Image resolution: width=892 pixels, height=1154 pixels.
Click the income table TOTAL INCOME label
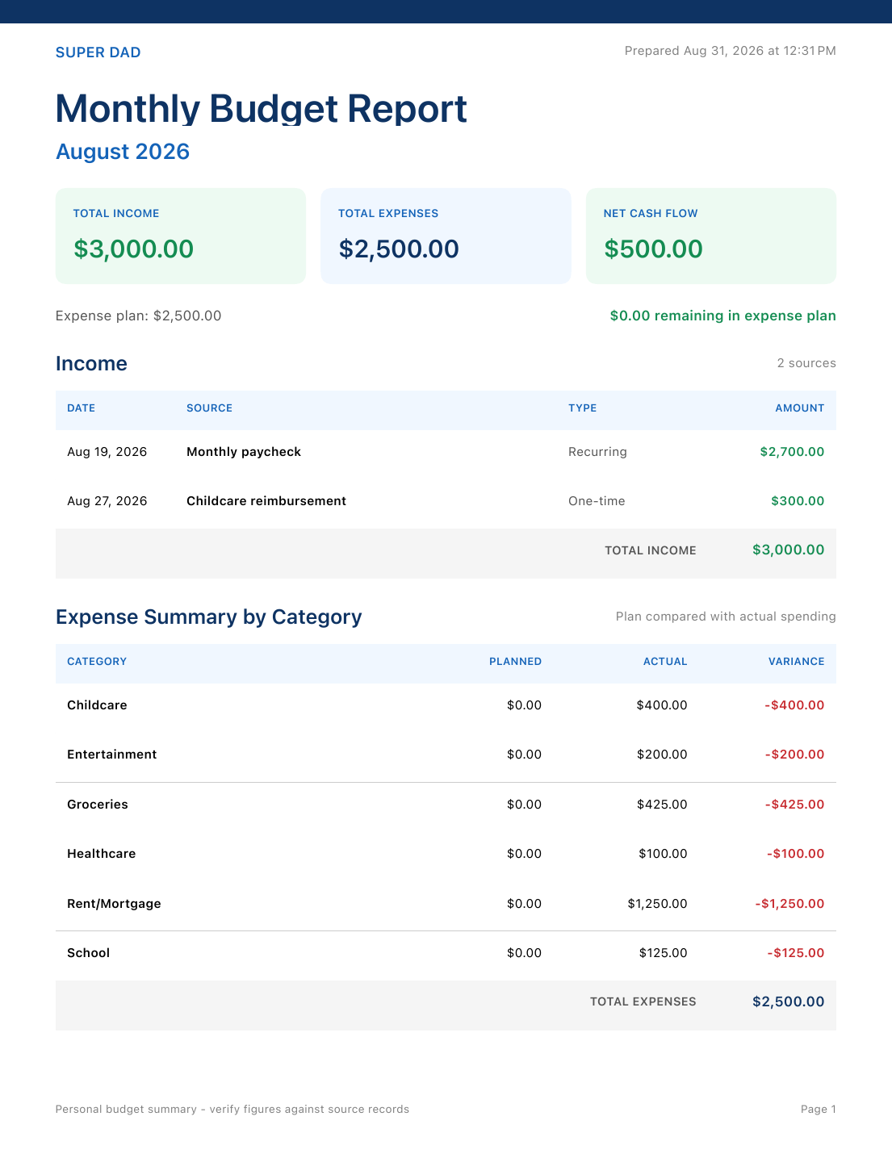(x=650, y=550)
